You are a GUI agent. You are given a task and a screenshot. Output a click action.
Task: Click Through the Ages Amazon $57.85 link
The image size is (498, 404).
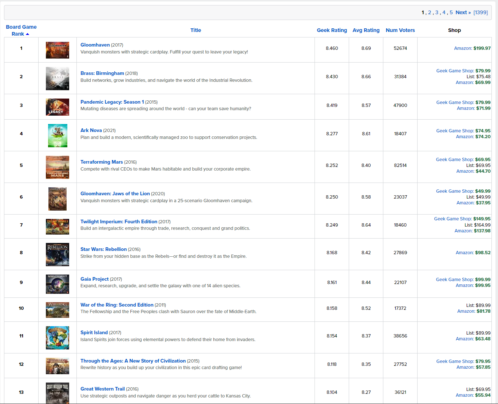[x=474, y=367]
